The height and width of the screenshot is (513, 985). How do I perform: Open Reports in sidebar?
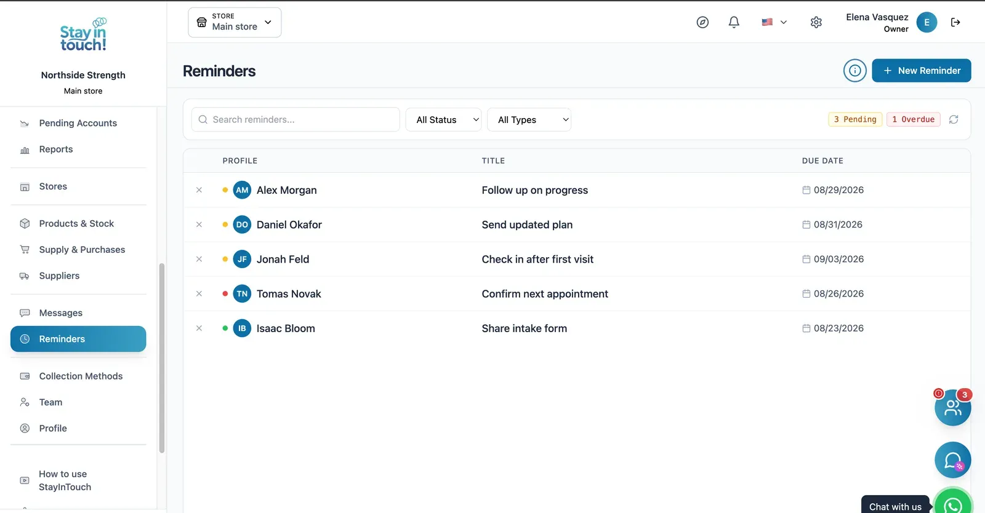point(78,149)
